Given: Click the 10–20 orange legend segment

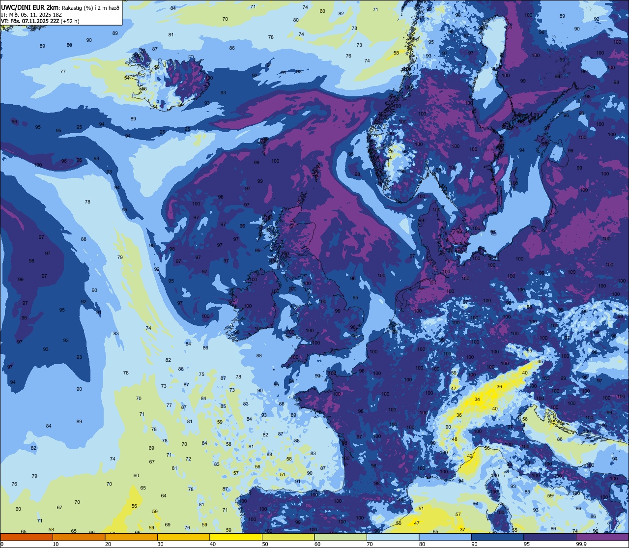Looking at the screenshot, I should point(79,537).
